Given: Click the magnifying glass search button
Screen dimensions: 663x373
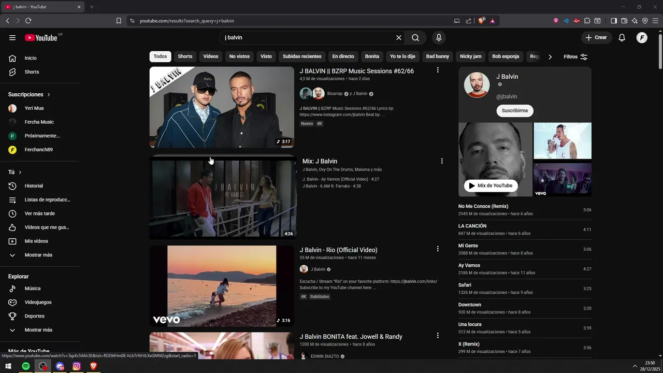Looking at the screenshot, I should 415,38.
